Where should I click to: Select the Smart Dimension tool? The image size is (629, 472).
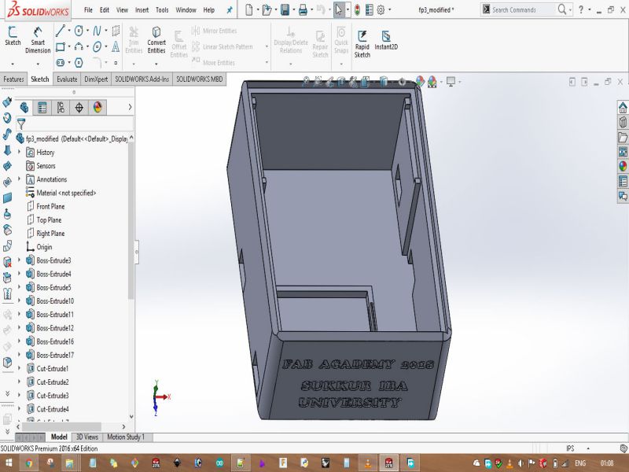[38, 40]
